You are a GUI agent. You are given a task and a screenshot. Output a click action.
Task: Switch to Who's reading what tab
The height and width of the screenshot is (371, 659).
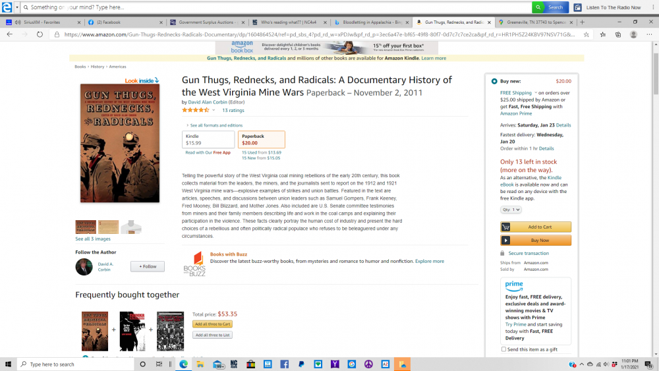289,22
